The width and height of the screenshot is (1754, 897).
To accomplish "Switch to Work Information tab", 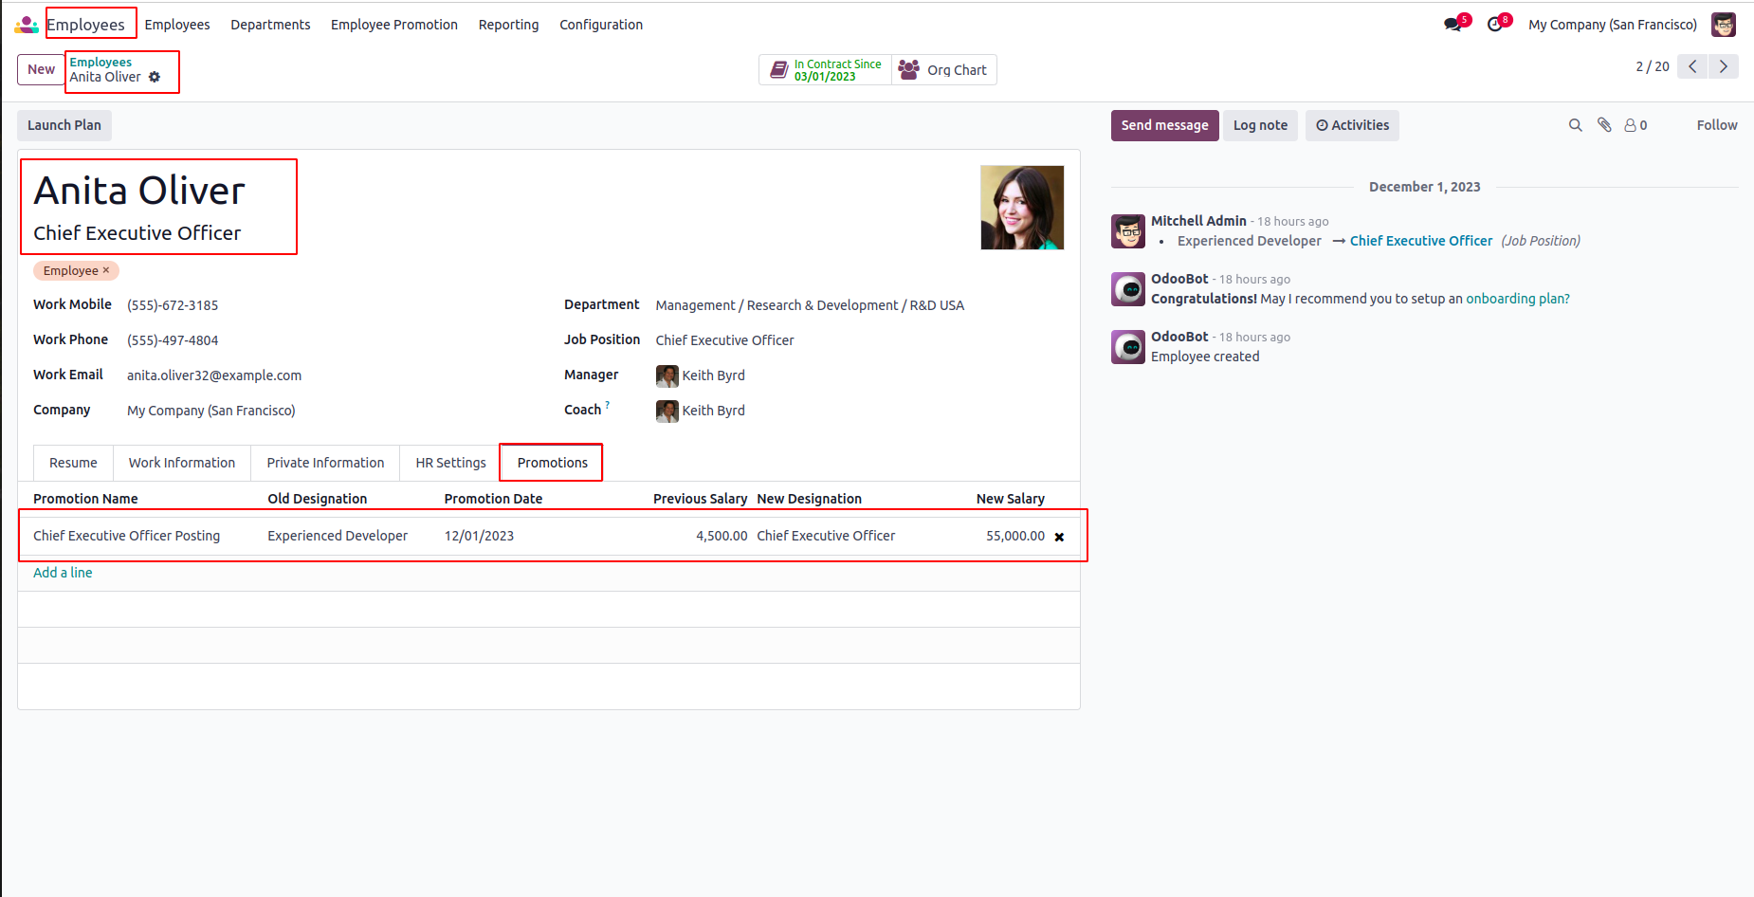I will point(182,463).
